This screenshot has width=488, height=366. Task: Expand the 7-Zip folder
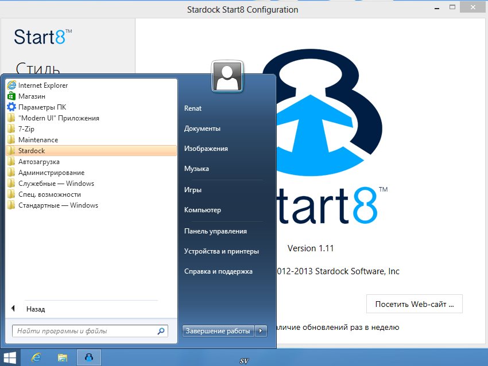coord(26,129)
